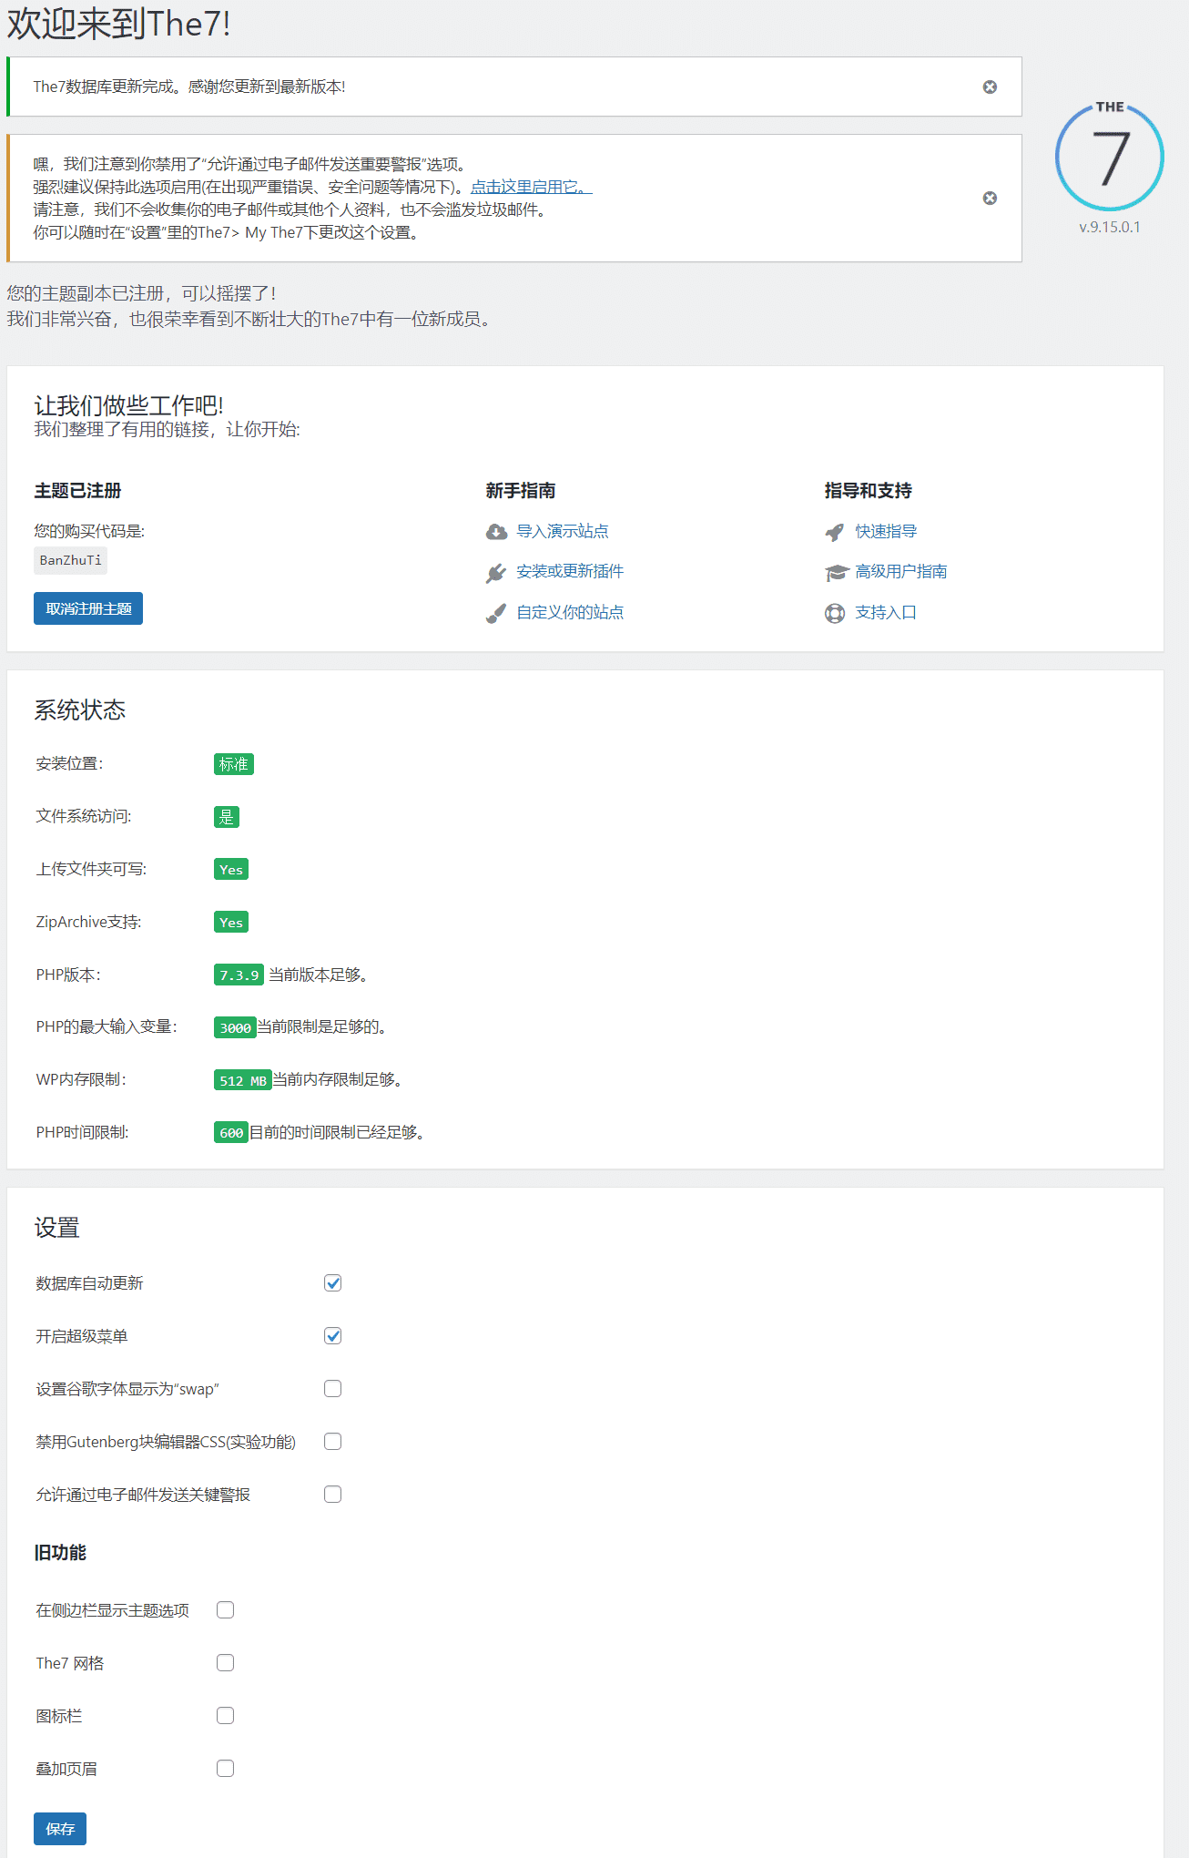
Task: Open the 自定义你的站点 link
Action: [570, 612]
